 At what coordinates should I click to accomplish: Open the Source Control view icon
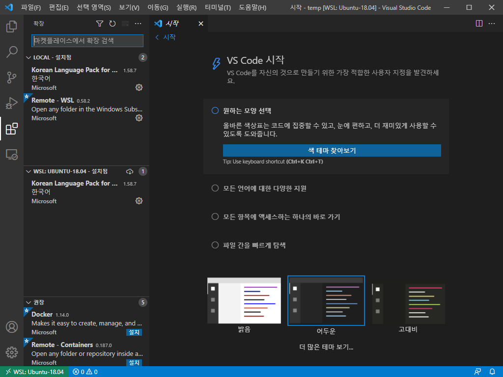[x=12, y=78]
